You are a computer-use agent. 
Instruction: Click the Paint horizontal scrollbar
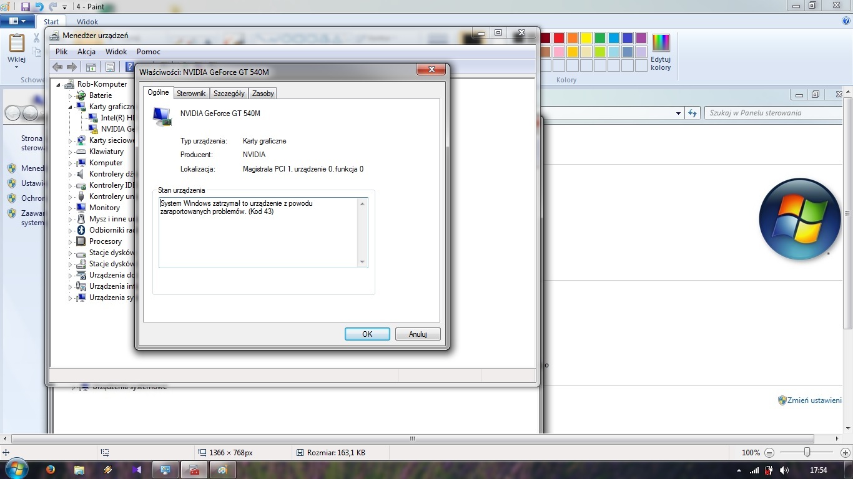[x=412, y=438]
